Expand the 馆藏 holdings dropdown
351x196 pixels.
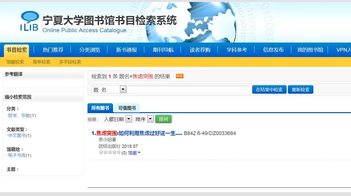click(134, 153)
